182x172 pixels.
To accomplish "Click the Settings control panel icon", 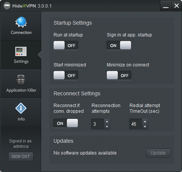I will point(21,51).
